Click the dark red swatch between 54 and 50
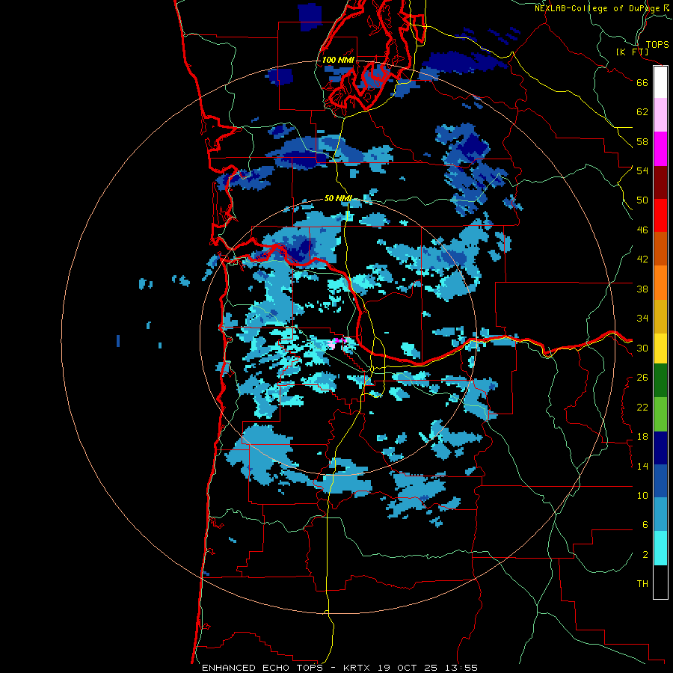 click(x=660, y=182)
